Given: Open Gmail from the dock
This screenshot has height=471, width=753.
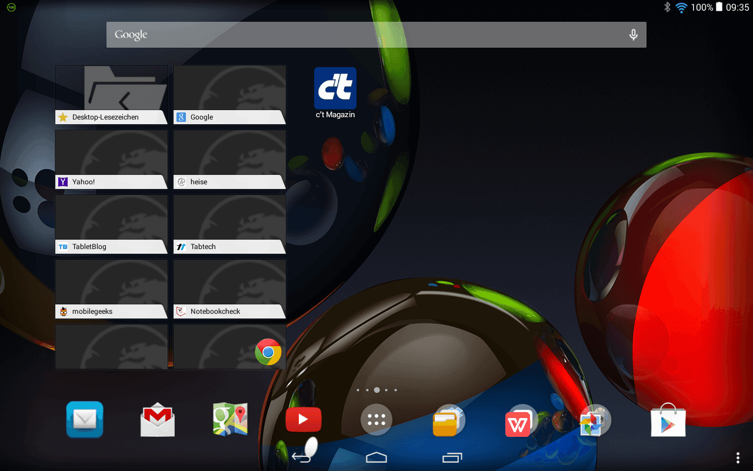Looking at the screenshot, I should [158, 419].
